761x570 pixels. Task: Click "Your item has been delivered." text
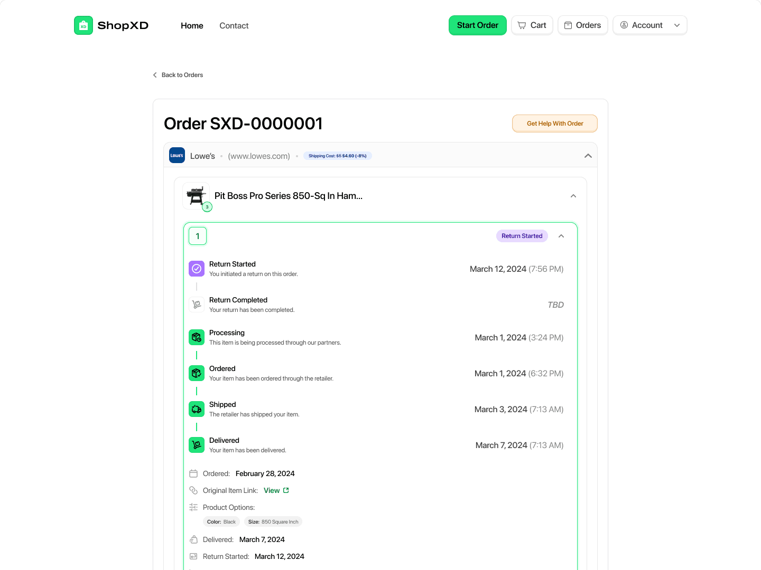click(x=248, y=450)
